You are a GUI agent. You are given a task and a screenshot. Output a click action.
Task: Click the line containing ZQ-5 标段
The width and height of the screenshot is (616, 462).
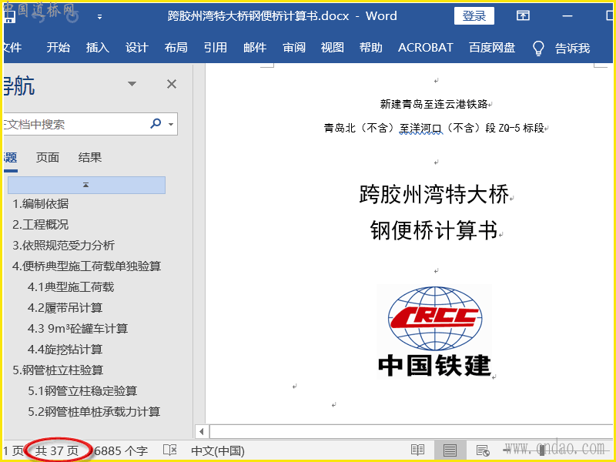point(434,128)
